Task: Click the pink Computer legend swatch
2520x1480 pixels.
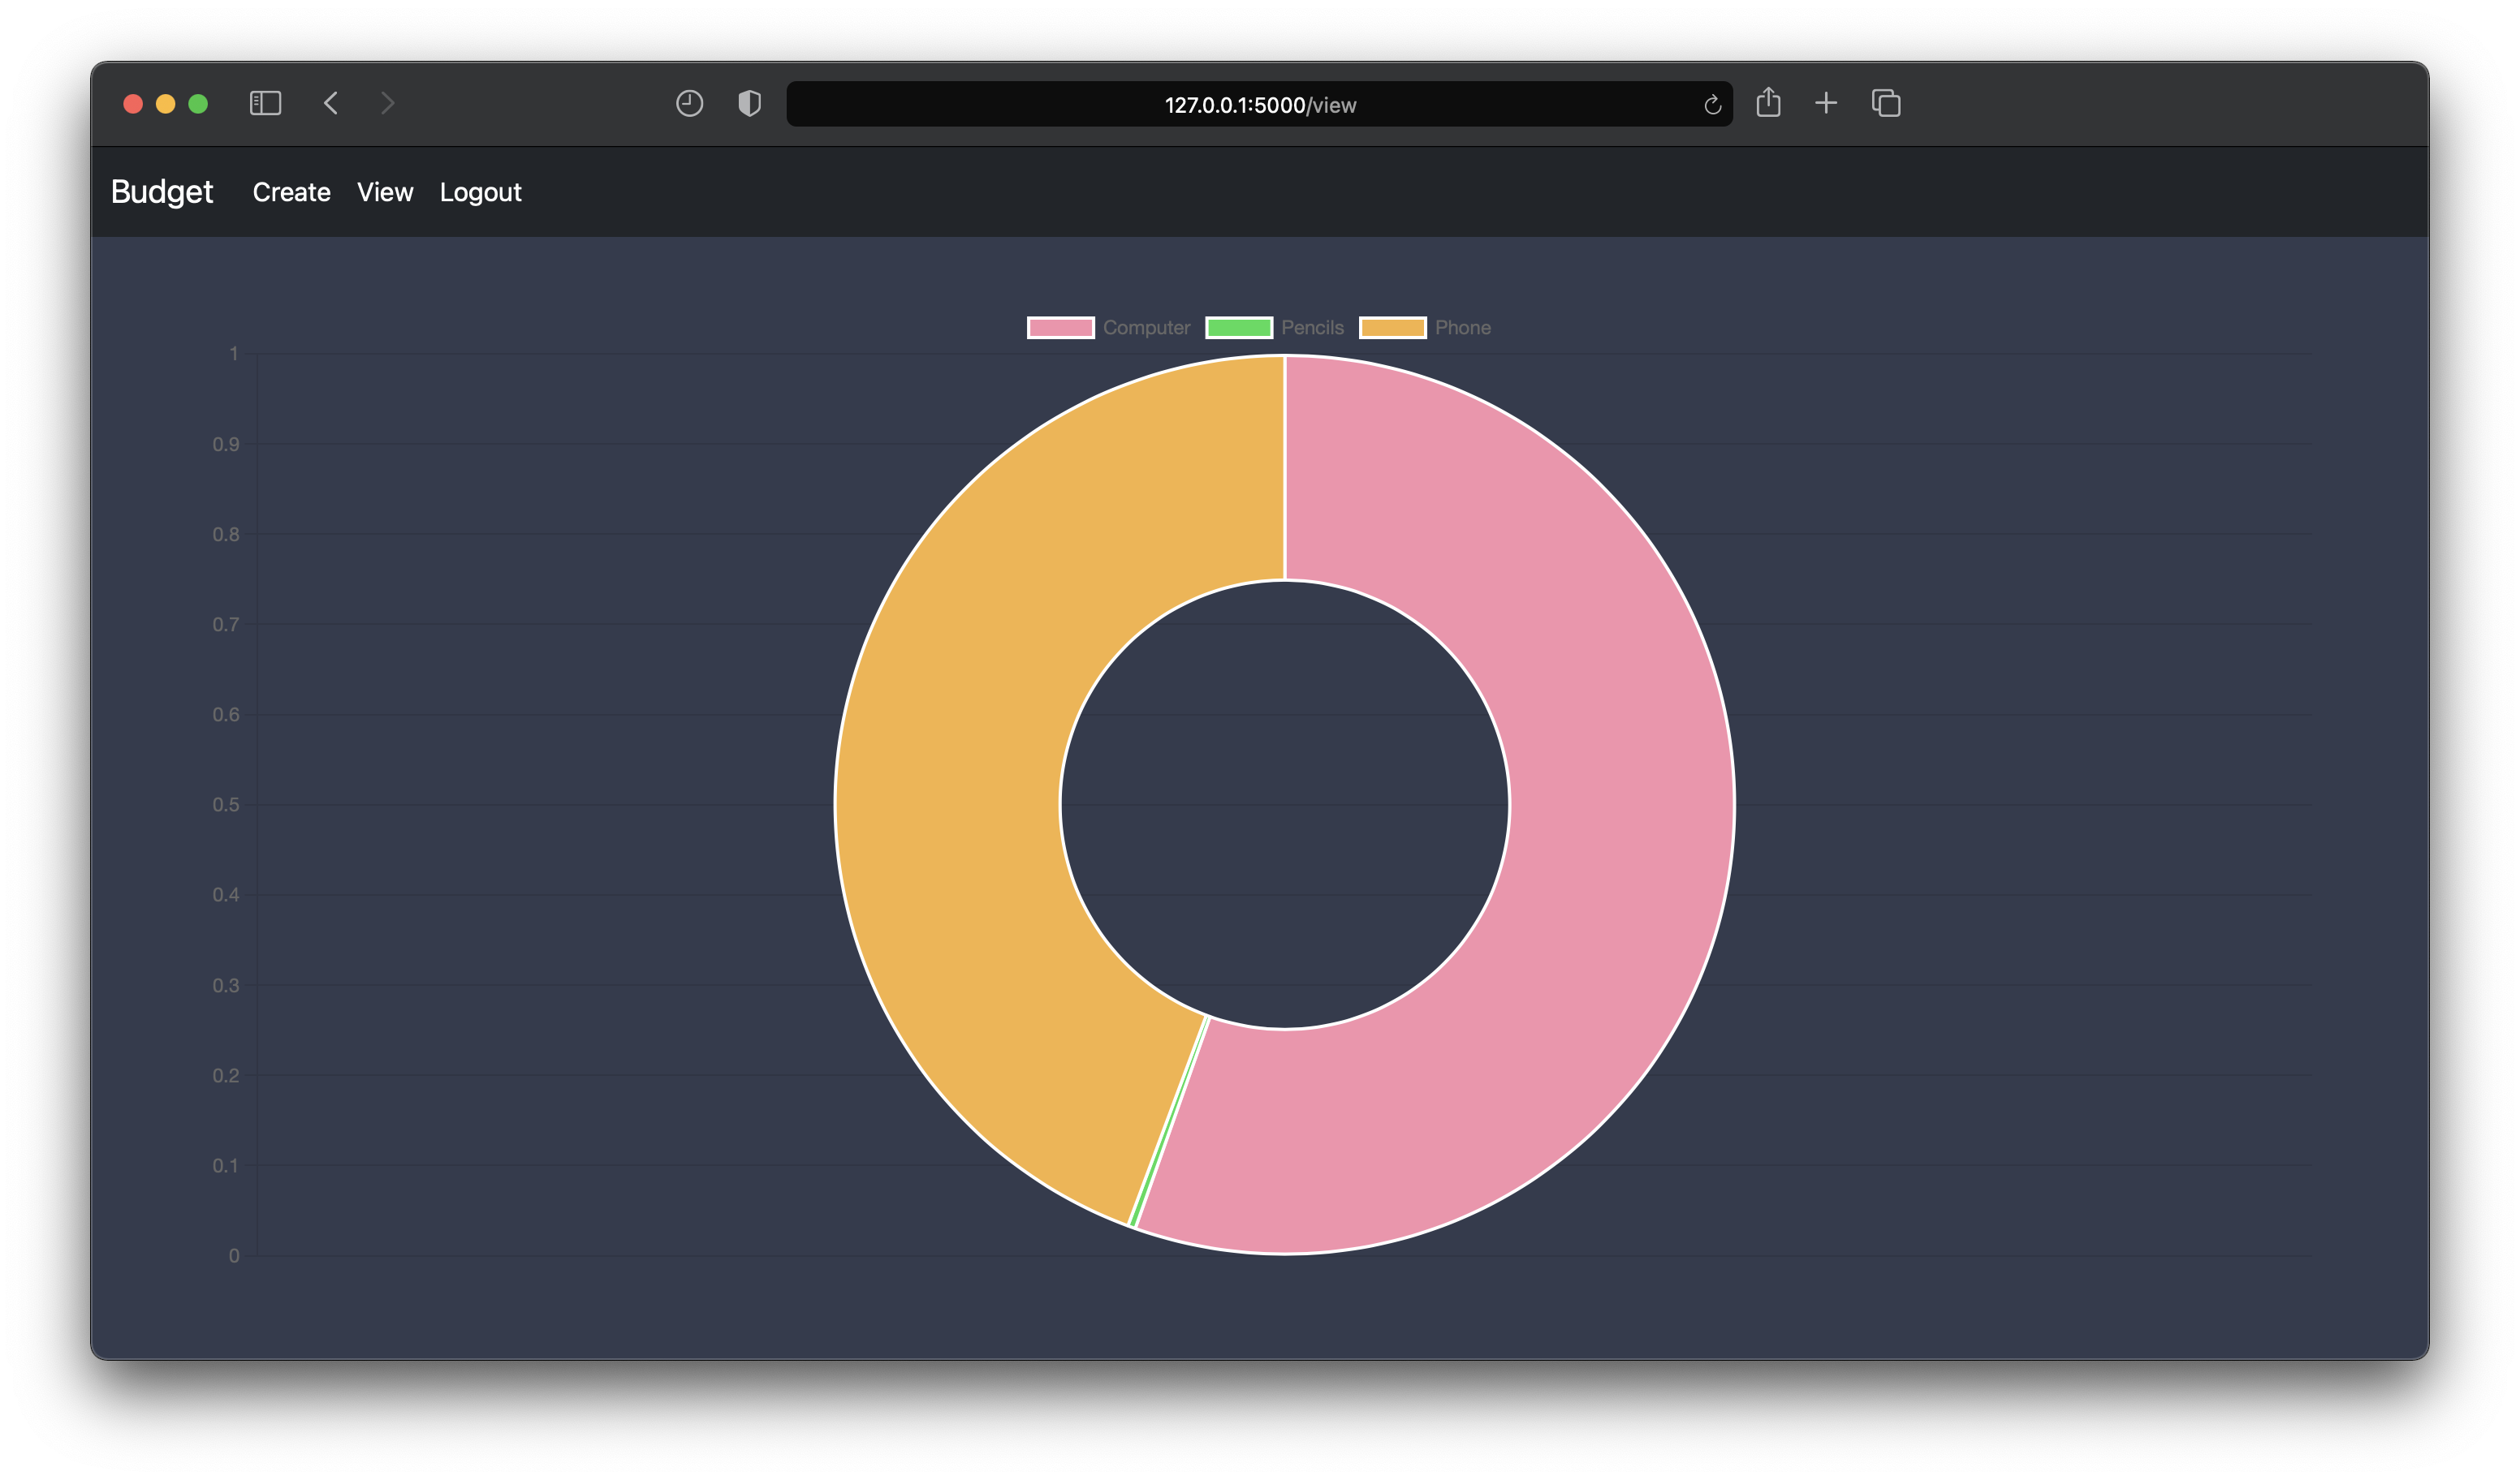Action: pyautogui.click(x=1061, y=328)
